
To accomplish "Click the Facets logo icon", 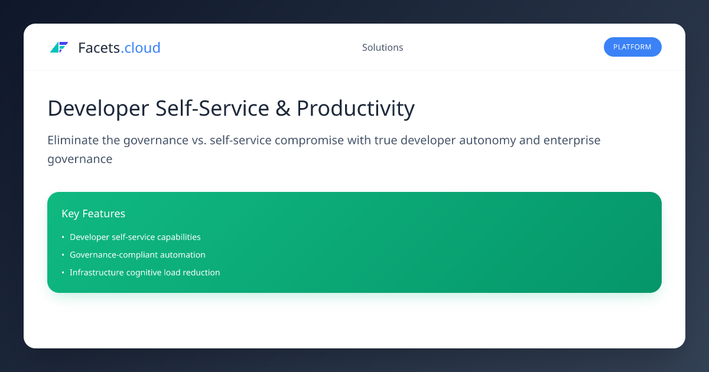I will coord(60,47).
